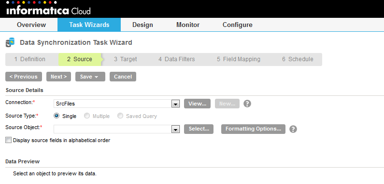
Task: Select the Saved Query radio option
Action: (120, 116)
